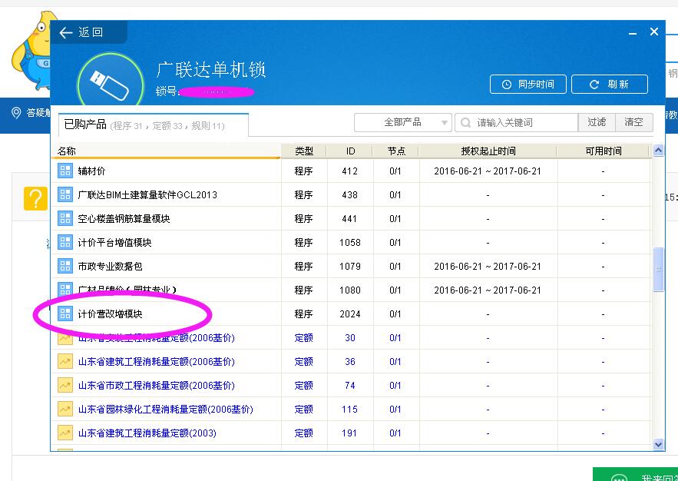Click the quota icon in the ID 30 row
Viewport: 678px width, 481px height.
65,339
